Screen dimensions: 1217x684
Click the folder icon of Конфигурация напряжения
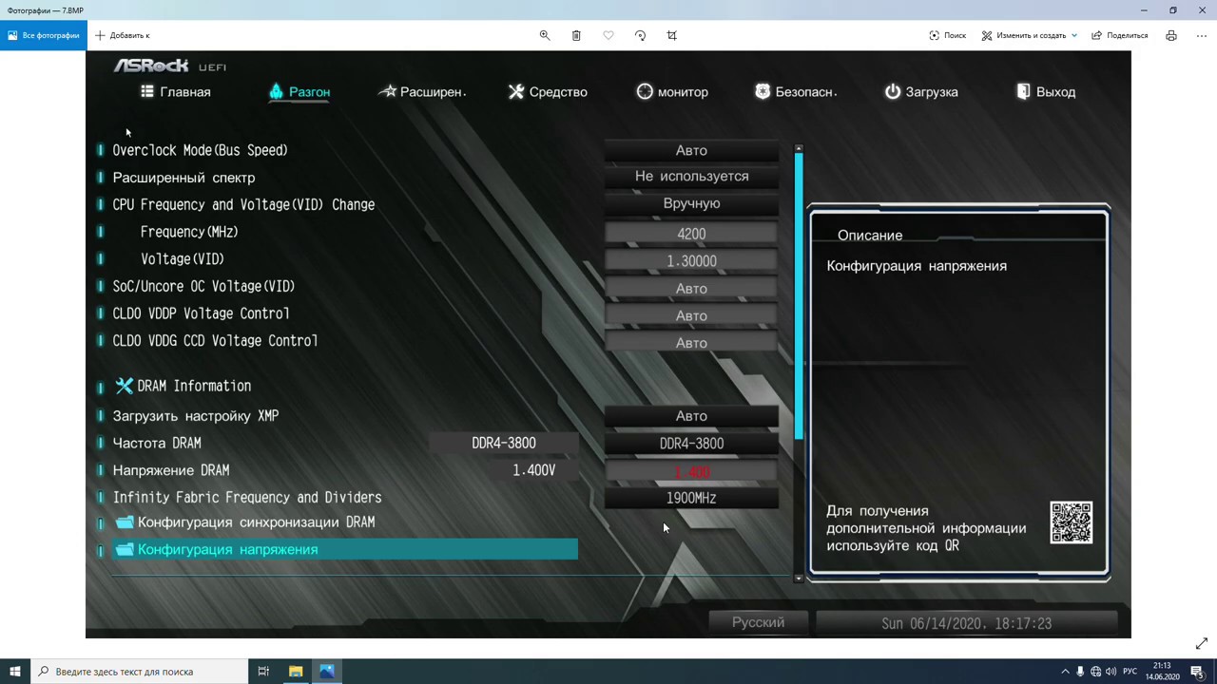point(125,549)
